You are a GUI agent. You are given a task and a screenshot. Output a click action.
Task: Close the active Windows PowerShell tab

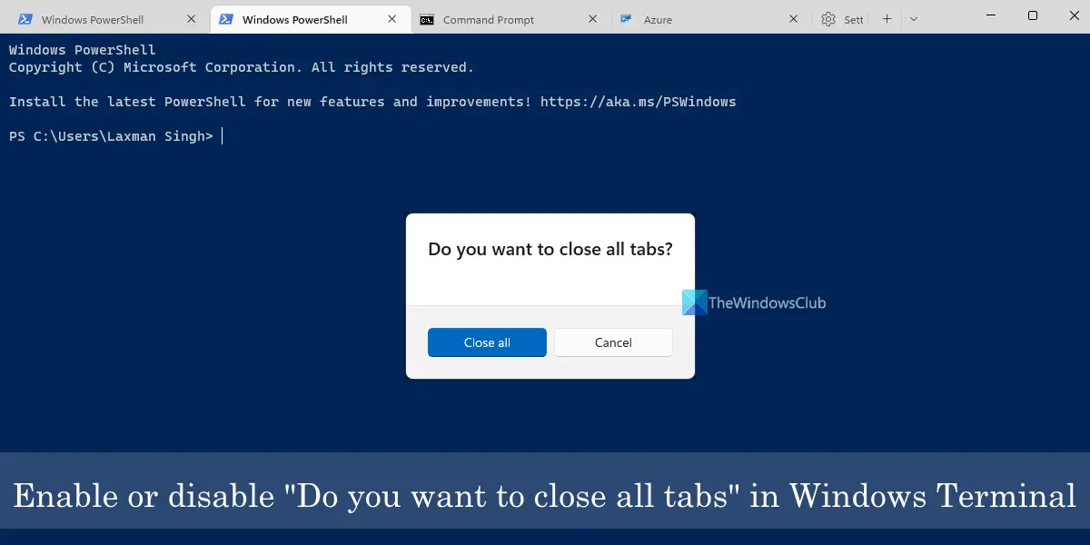coord(392,19)
